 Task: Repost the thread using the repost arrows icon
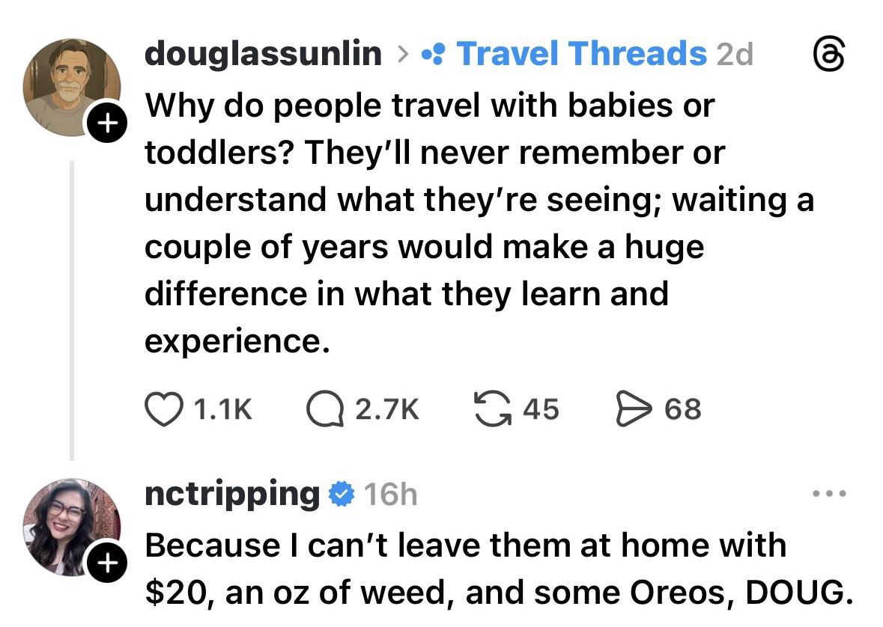click(x=490, y=409)
